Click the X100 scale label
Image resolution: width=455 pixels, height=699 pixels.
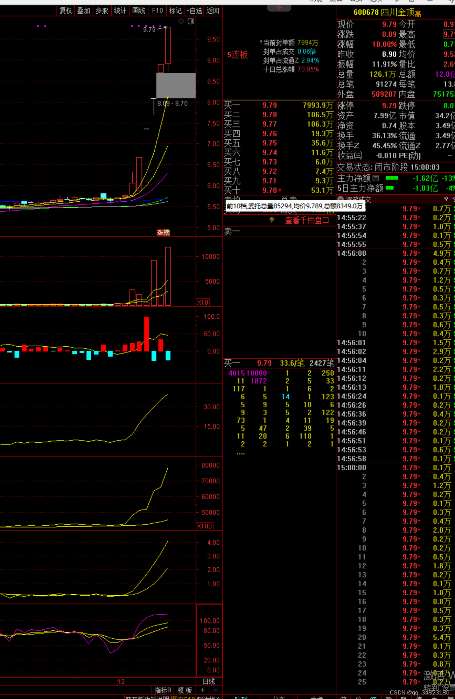tap(204, 526)
